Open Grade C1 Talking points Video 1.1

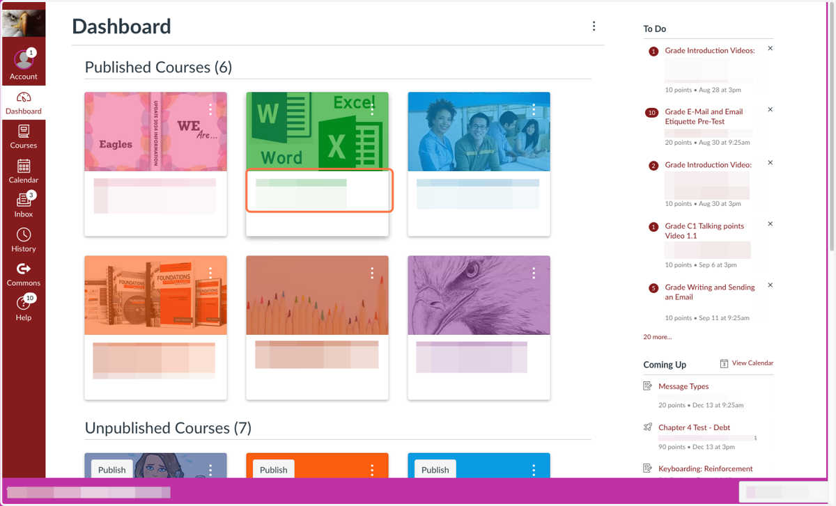pyautogui.click(x=704, y=231)
